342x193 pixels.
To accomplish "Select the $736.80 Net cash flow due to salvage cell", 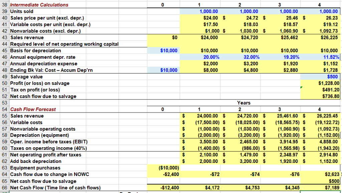I will click(x=320, y=96).
